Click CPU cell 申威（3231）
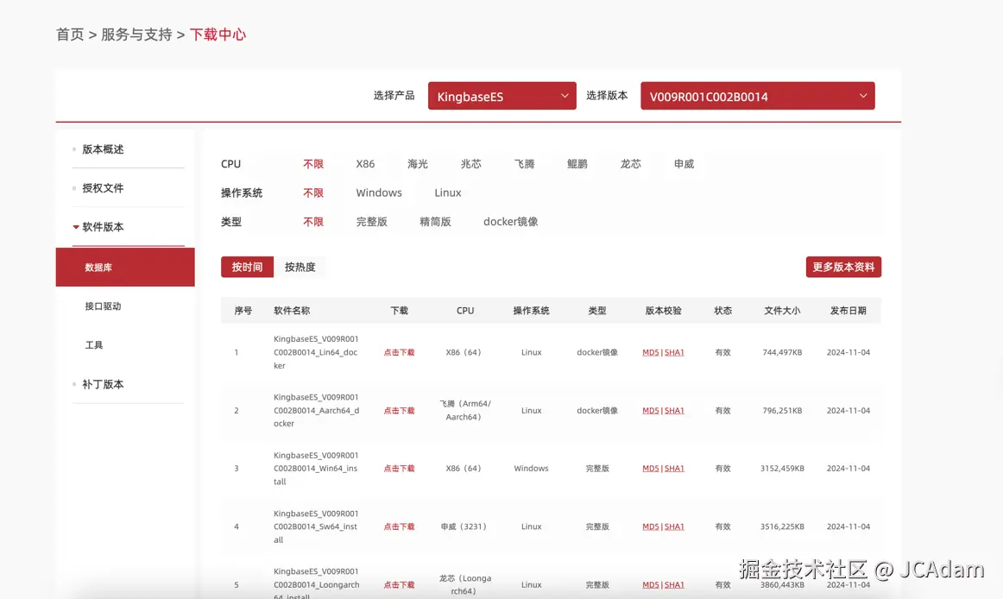1003x599 pixels. point(465,526)
